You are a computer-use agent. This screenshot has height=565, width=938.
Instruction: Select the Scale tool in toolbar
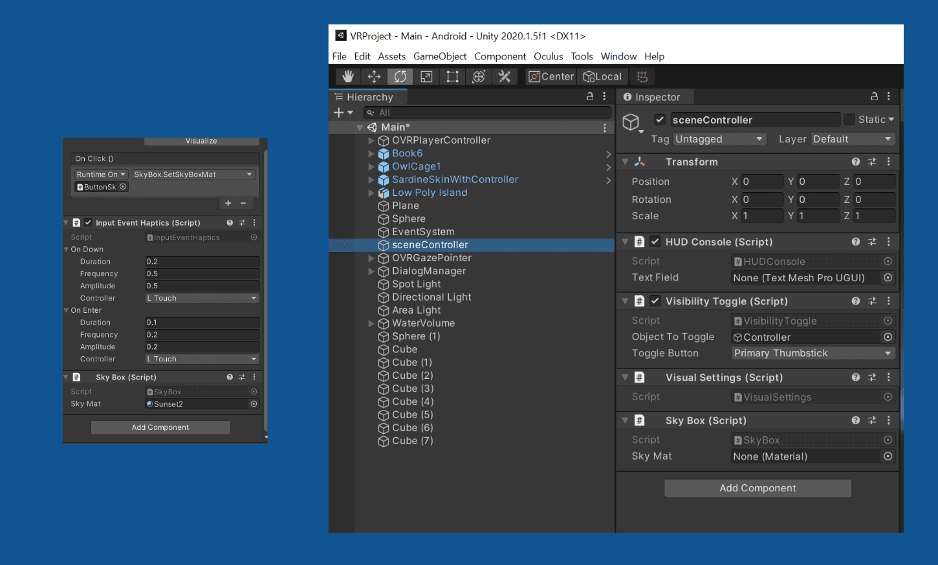point(426,76)
